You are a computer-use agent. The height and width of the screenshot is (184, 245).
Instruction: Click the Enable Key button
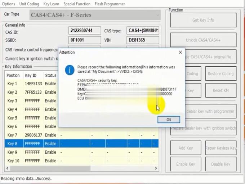(186, 164)
